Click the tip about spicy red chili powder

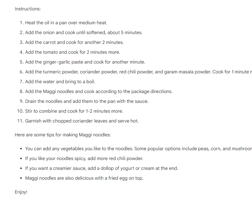pos(84,159)
